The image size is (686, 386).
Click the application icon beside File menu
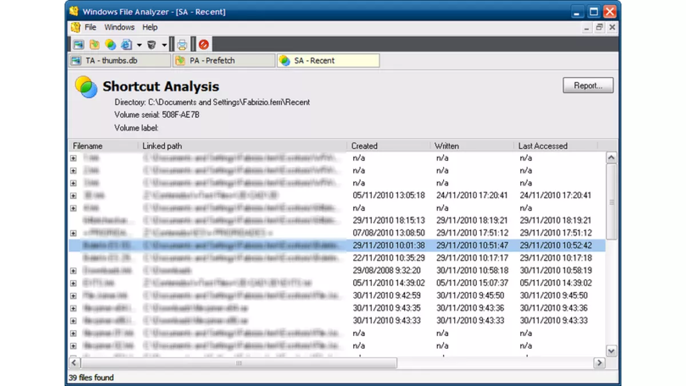[x=75, y=27]
